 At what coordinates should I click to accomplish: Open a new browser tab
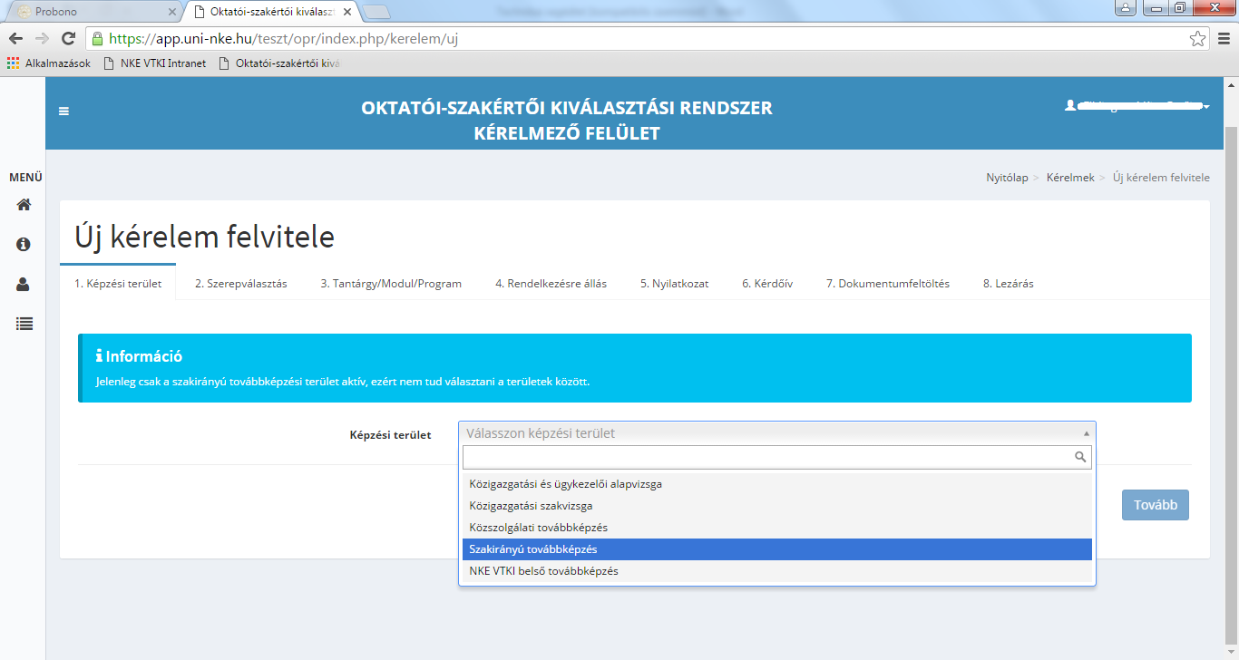coord(376,12)
